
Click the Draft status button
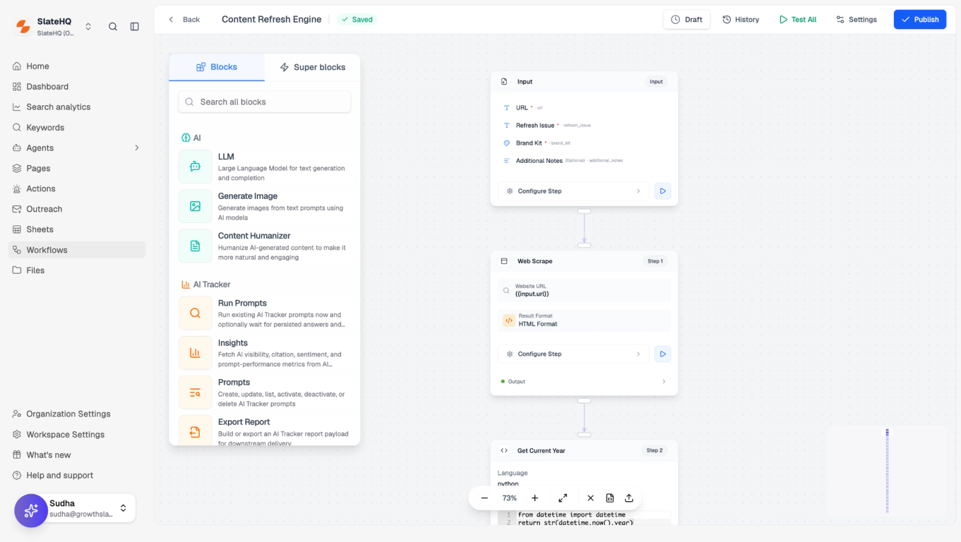pos(687,19)
